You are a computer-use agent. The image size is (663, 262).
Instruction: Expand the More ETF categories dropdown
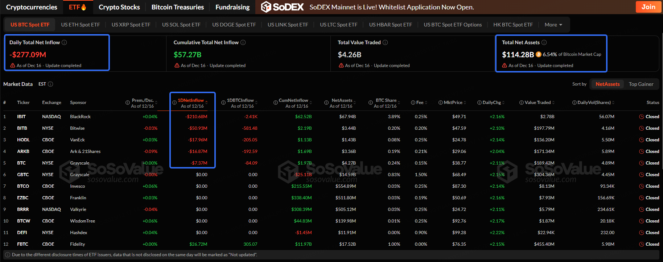coord(553,25)
